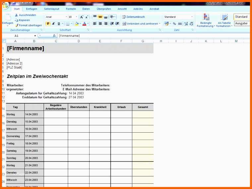Select Ausgabe cell style

241,24
